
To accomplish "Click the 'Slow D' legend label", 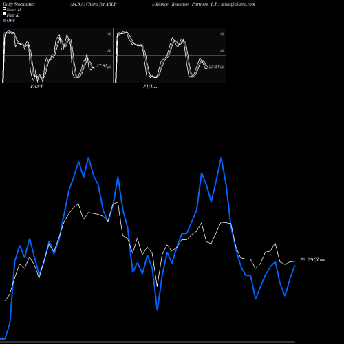I will coord(14,10).
